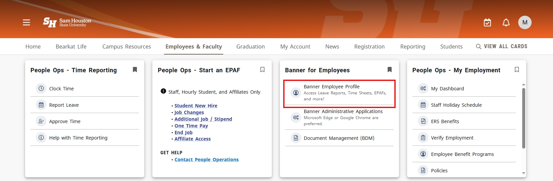Unbookmark the Banner for Employees card

(390, 70)
